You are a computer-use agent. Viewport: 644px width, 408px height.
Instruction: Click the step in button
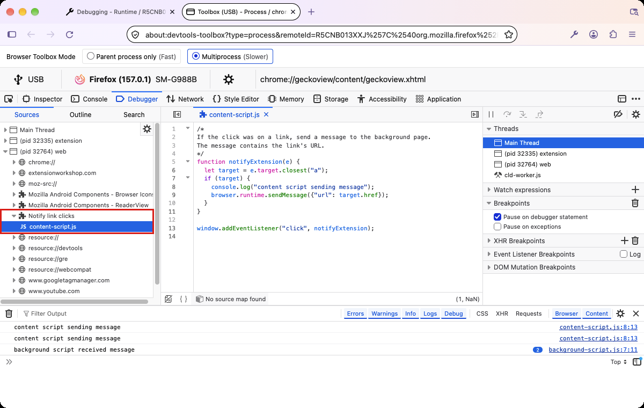click(523, 114)
